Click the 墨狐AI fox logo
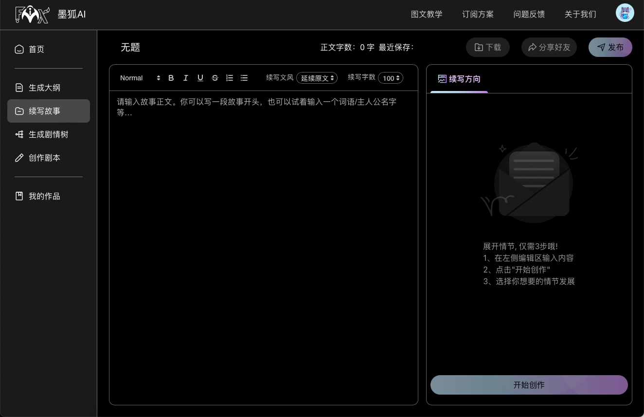 click(x=32, y=14)
